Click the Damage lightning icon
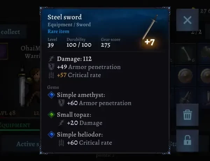Image resolution: width=210 pixels, height=161 pixels. tap(51, 59)
